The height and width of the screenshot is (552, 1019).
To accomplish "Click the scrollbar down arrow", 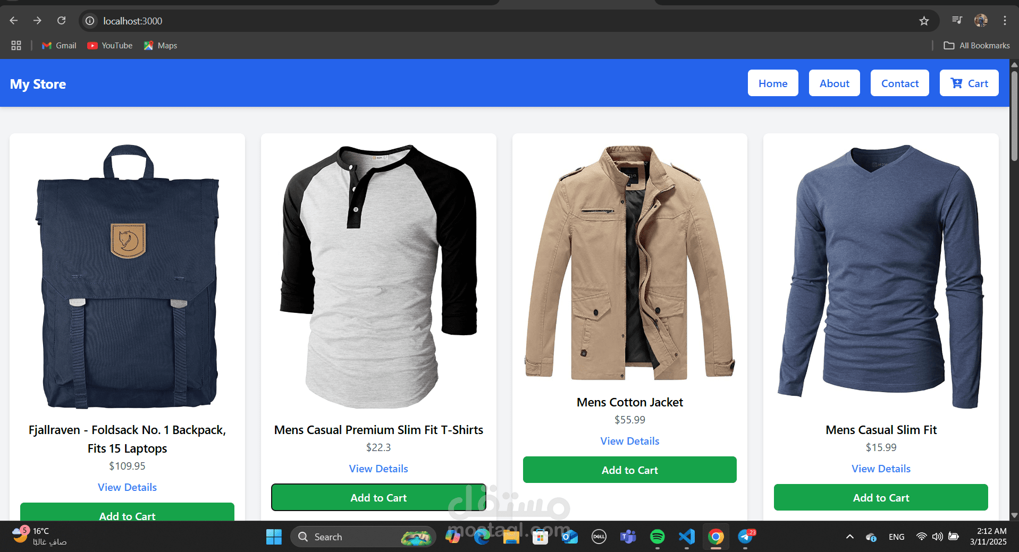I will (1014, 515).
